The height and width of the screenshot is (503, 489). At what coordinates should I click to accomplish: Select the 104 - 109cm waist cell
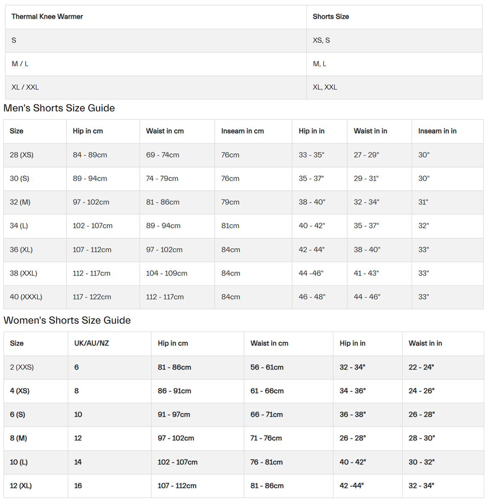(167, 273)
